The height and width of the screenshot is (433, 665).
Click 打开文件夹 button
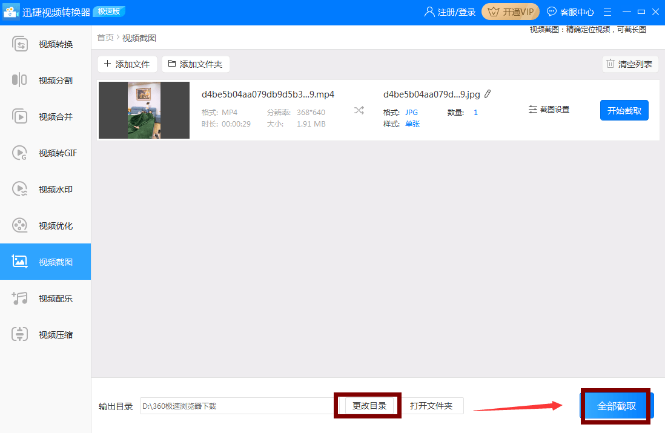point(431,406)
